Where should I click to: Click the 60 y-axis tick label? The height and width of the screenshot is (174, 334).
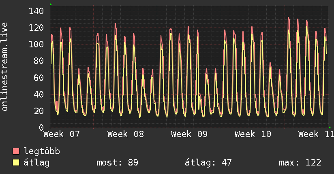[x=39, y=78]
